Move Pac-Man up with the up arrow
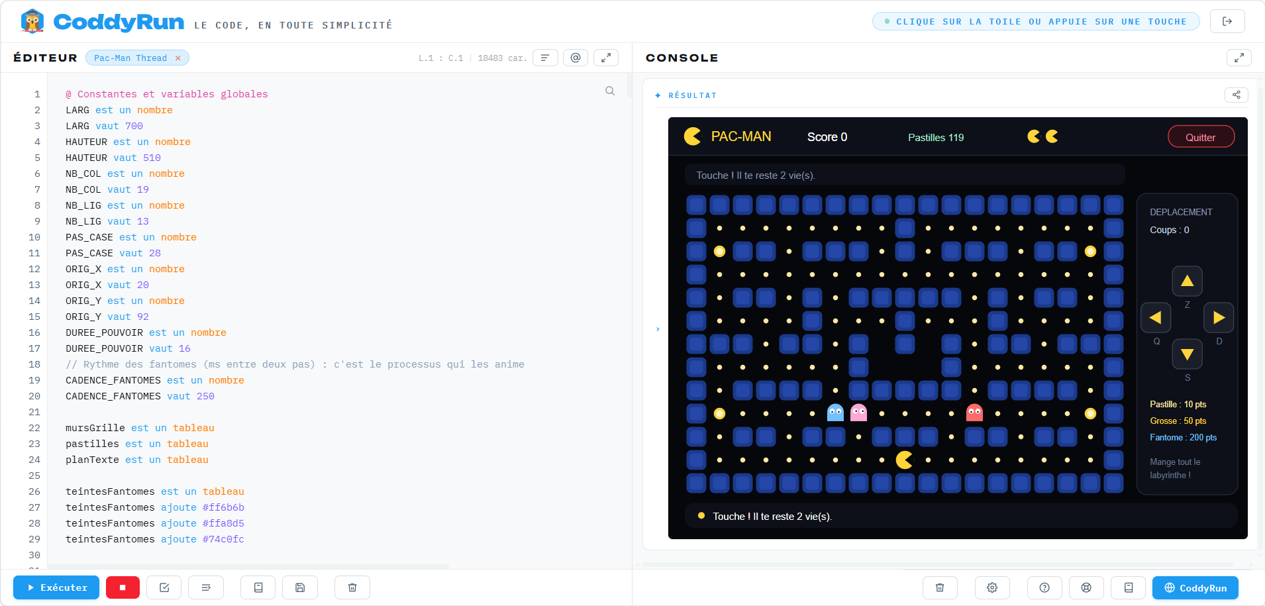Viewport: 1265px width, 606px height. pos(1188,281)
